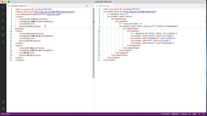Change end of line sequence LF
The height and width of the screenshot is (116, 207).
click(x=190, y=114)
